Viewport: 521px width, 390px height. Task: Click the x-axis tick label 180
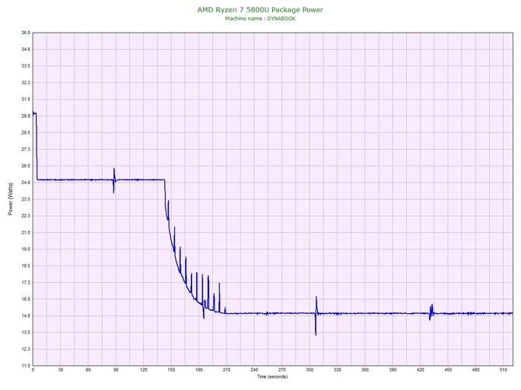click(199, 370)
